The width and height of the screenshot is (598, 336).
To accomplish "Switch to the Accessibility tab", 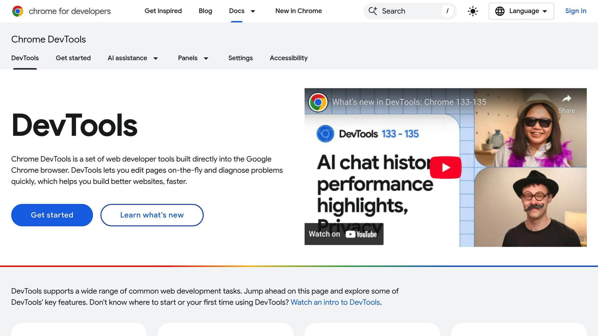I will 288,58.
